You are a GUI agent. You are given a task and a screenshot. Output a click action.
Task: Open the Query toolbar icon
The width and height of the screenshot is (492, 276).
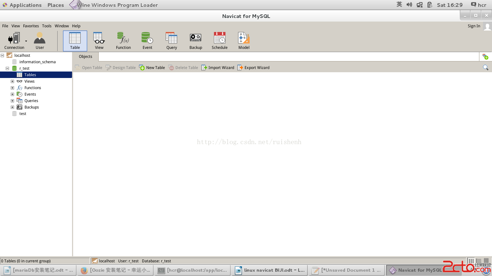[x=171, y=41]
